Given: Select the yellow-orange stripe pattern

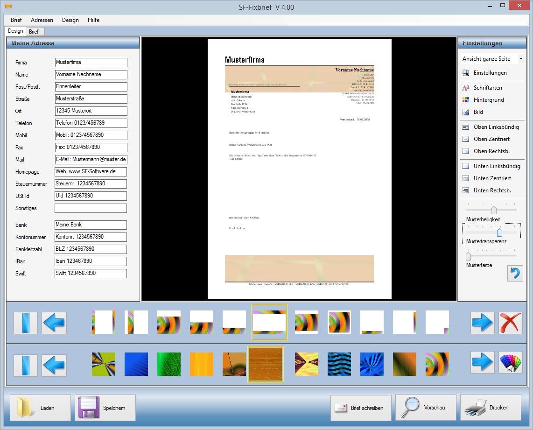Looking at the screenshot, I should [202, 364].
